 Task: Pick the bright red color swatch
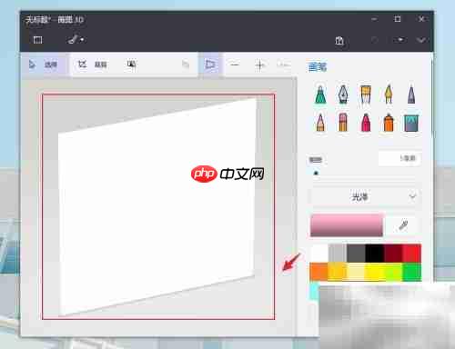[412, 254]
